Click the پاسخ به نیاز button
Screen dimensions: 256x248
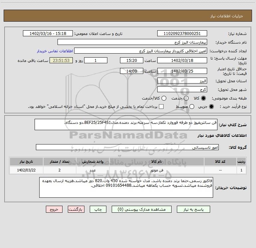coord(193,209)
